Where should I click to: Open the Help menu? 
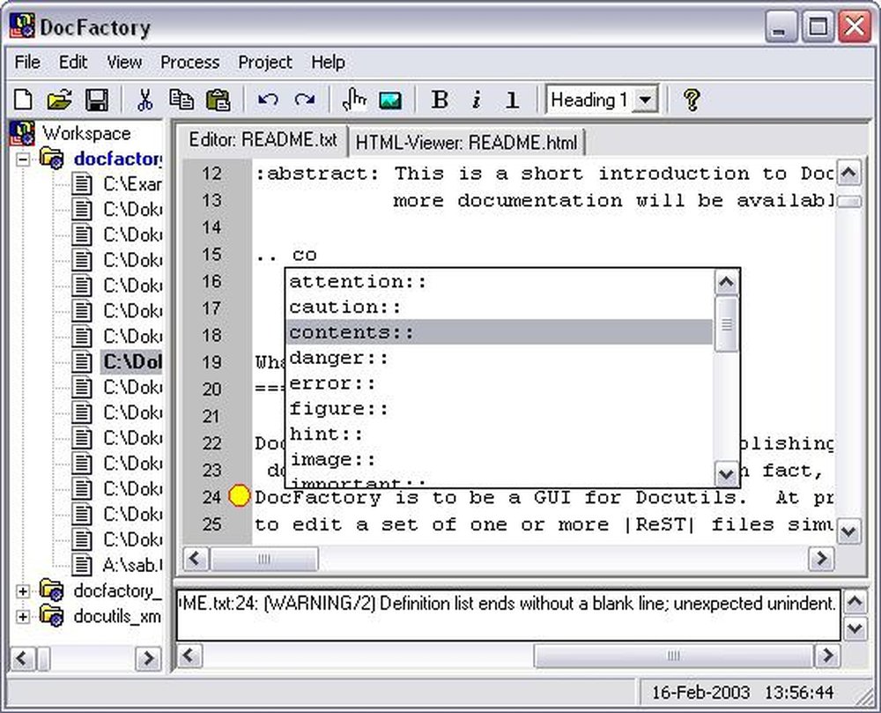click(328, 62)
